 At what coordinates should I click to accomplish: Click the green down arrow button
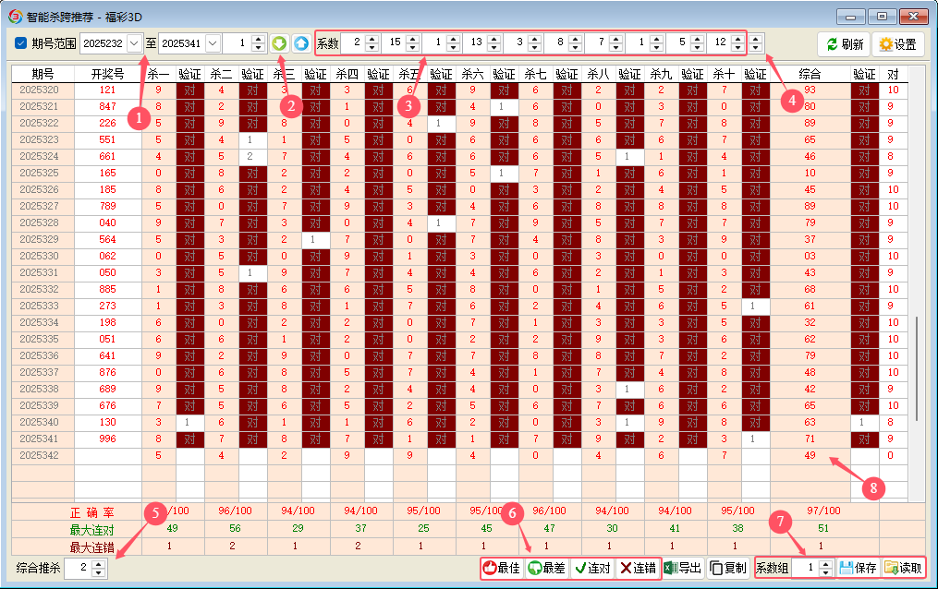(280, 43)
